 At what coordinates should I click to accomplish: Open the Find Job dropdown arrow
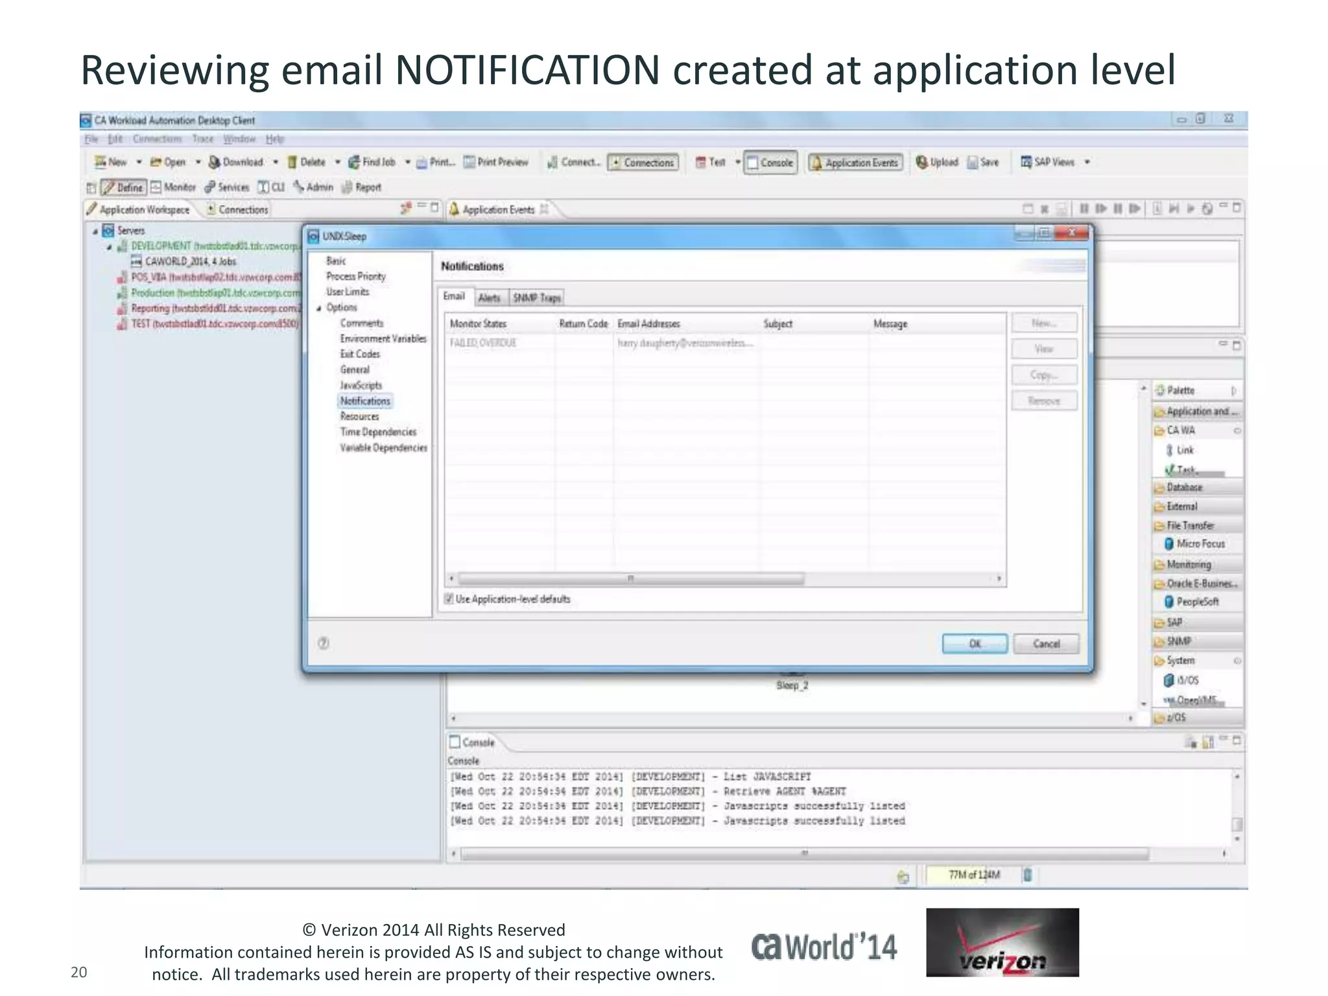click(x=407, y=162)
